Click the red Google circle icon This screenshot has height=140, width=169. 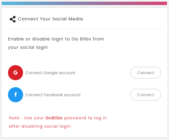click(15, 73)
